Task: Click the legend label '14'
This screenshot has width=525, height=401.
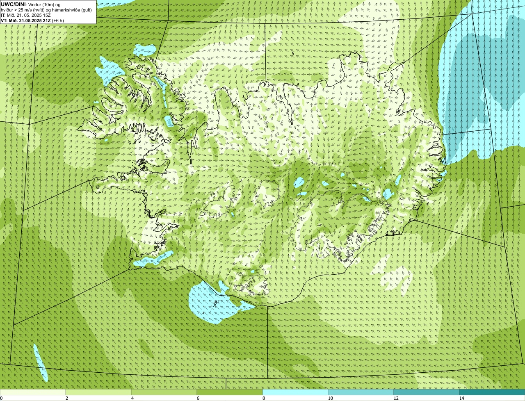Action: pyautogui.click(x=461, y=398)
